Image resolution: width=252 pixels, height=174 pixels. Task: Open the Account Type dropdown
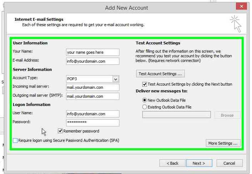pyautogui.click(x=115, y=79)
